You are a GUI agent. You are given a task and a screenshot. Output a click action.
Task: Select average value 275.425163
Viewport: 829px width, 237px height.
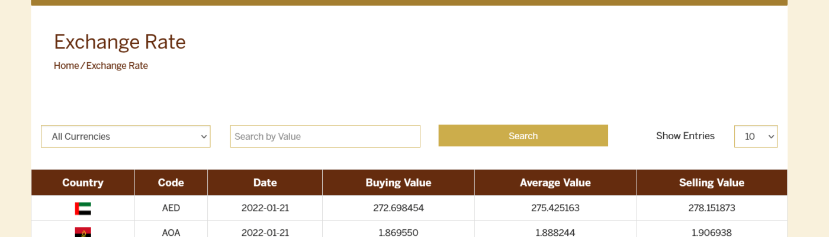click(x=555, y=208)
